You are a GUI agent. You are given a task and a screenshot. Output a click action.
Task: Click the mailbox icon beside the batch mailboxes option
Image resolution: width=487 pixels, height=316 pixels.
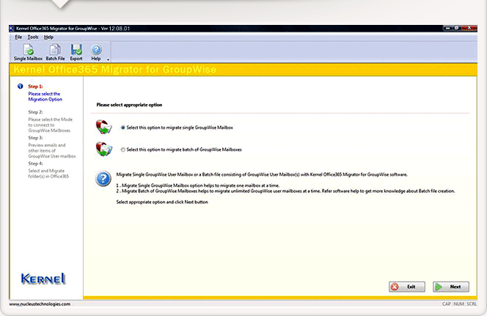103,149
